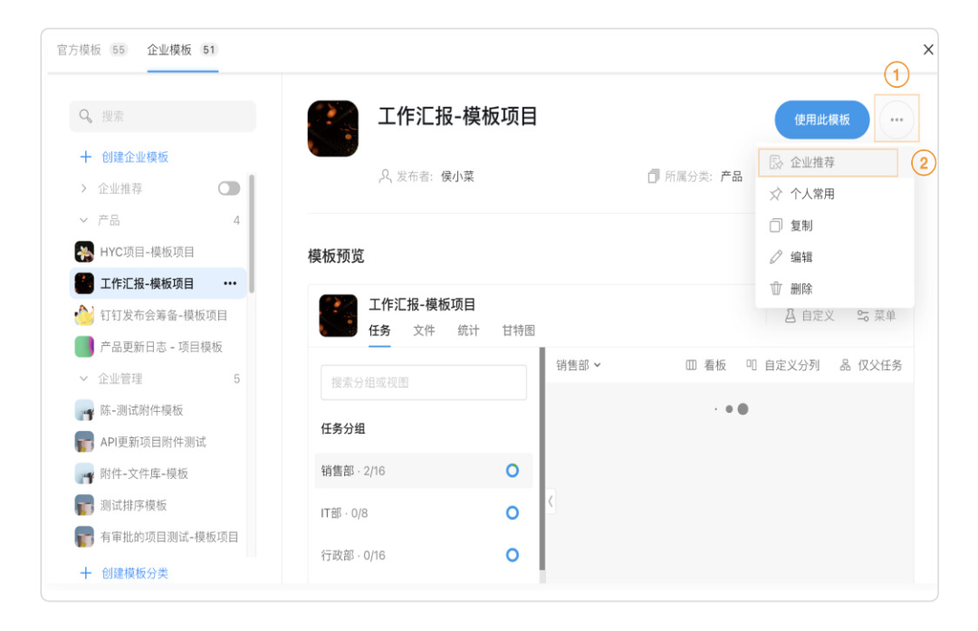Image resolution: width=978 pixels, height=631 pixels.
Task: Click the 看板 board view icon
Action: coord(691,366)
